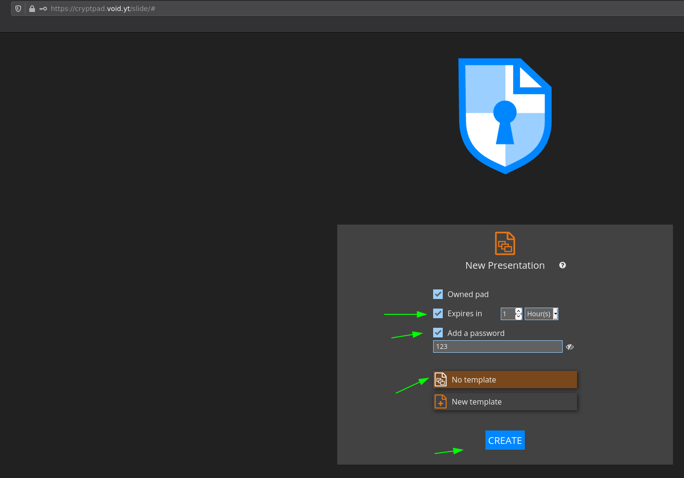Toggle password visibility eye icon
The image size is (684, 478).
(570, 347)
